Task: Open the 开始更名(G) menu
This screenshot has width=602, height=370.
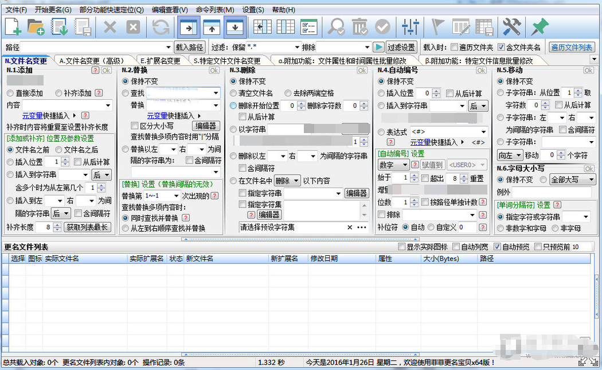Action: click(53, 10)
